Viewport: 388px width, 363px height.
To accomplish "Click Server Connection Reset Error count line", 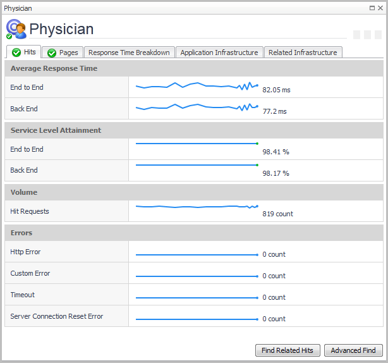I will point(197,319).
